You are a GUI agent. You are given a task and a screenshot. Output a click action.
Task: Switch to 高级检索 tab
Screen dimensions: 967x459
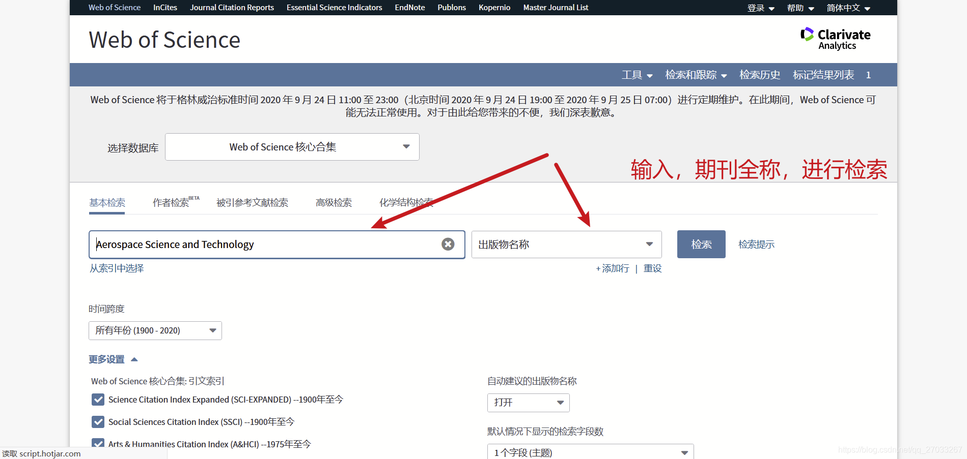pos(334,203)
